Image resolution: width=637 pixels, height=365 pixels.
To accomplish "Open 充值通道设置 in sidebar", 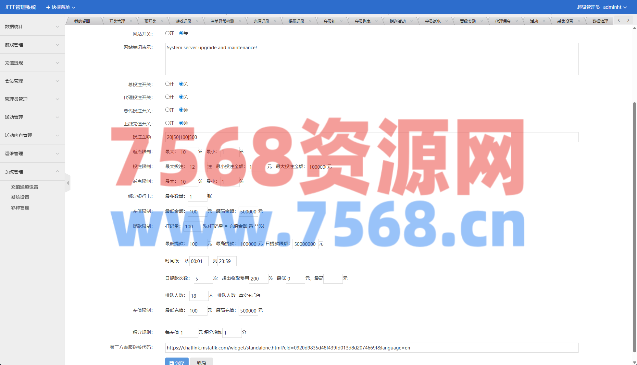I will (25, 187).
